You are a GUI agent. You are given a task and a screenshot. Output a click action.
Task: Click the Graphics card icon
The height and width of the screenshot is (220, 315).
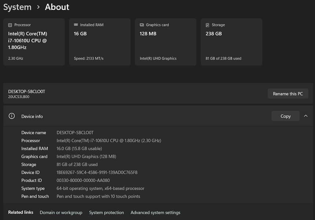[142, 25]
